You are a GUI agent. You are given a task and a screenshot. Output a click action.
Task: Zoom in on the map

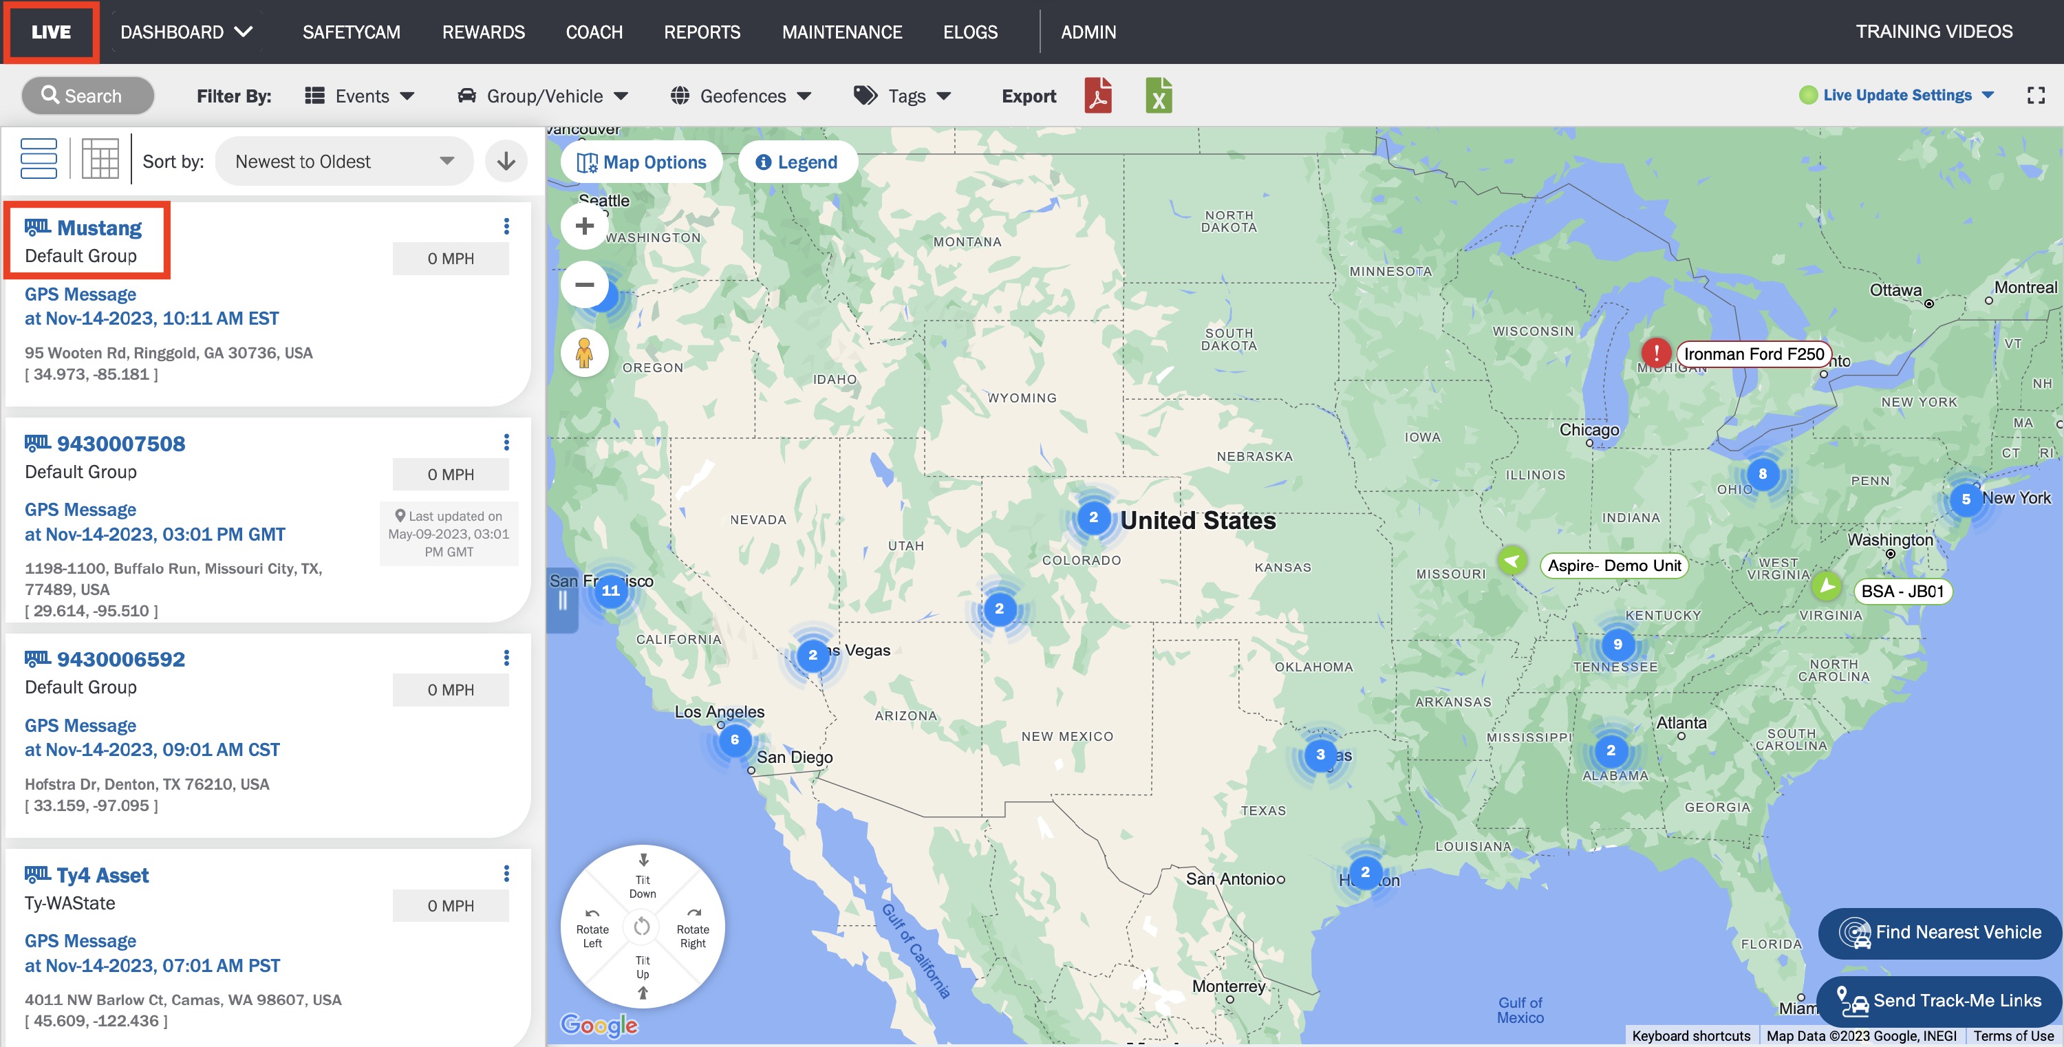click(x=584, y=226)
